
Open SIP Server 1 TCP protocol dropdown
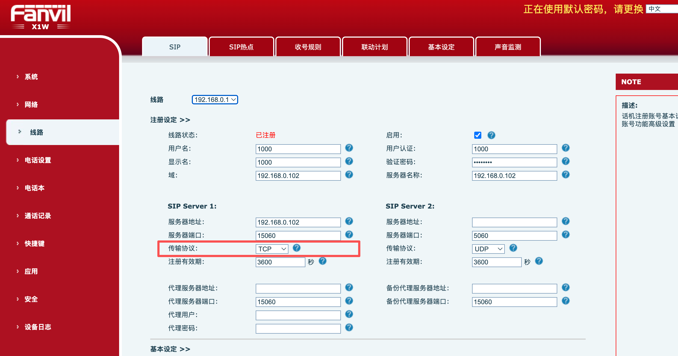(x=272, y=249)
